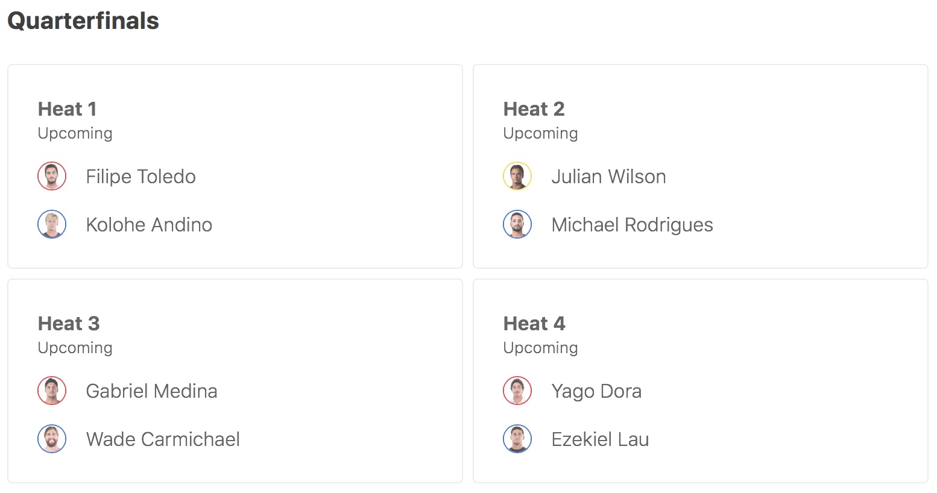Screen dimensions: 937x493
Task: Click Kolohe Andino's avatar icon
Action: coord(52,225)
